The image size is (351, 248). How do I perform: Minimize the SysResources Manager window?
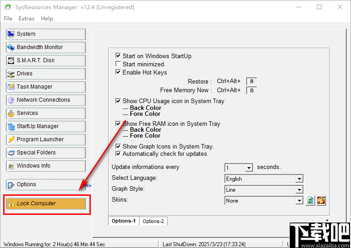click(299, 7)
